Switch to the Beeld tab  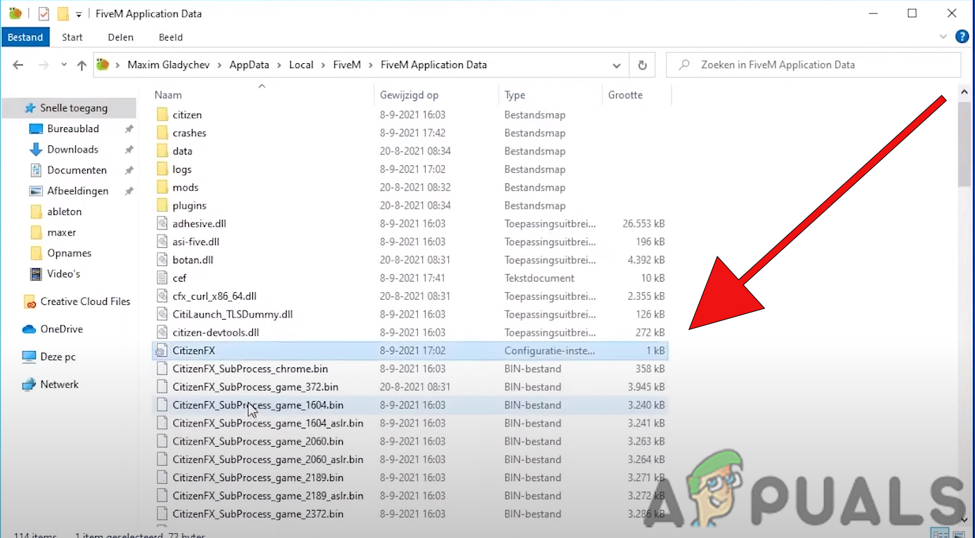pyautogui.click(x=170, y=37)
